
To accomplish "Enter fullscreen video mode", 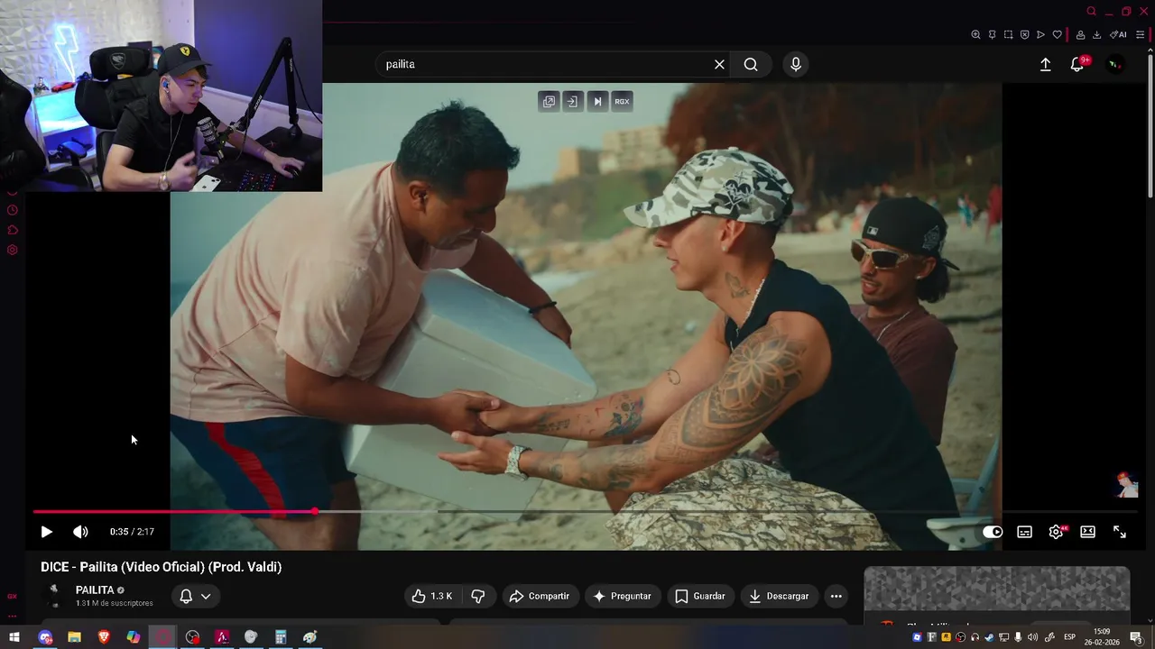I will point(1119,532).
